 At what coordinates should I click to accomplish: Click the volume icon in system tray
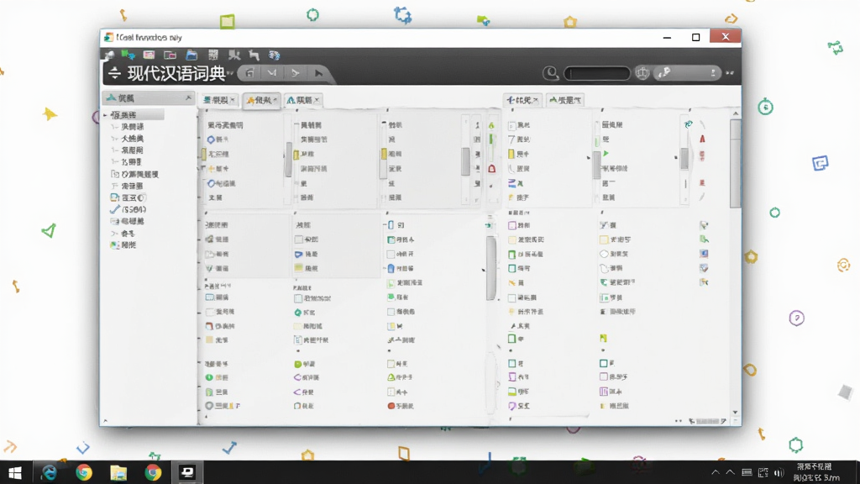point(779,472)
